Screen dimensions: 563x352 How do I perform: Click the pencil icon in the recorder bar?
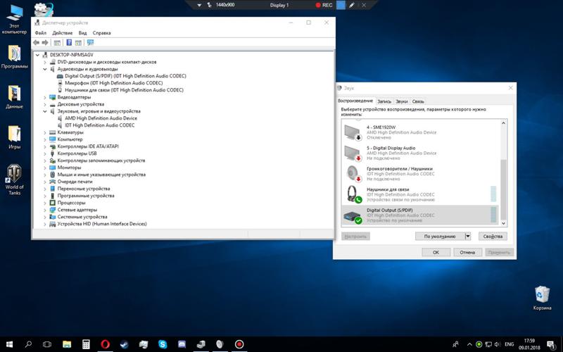pos(352,6)
